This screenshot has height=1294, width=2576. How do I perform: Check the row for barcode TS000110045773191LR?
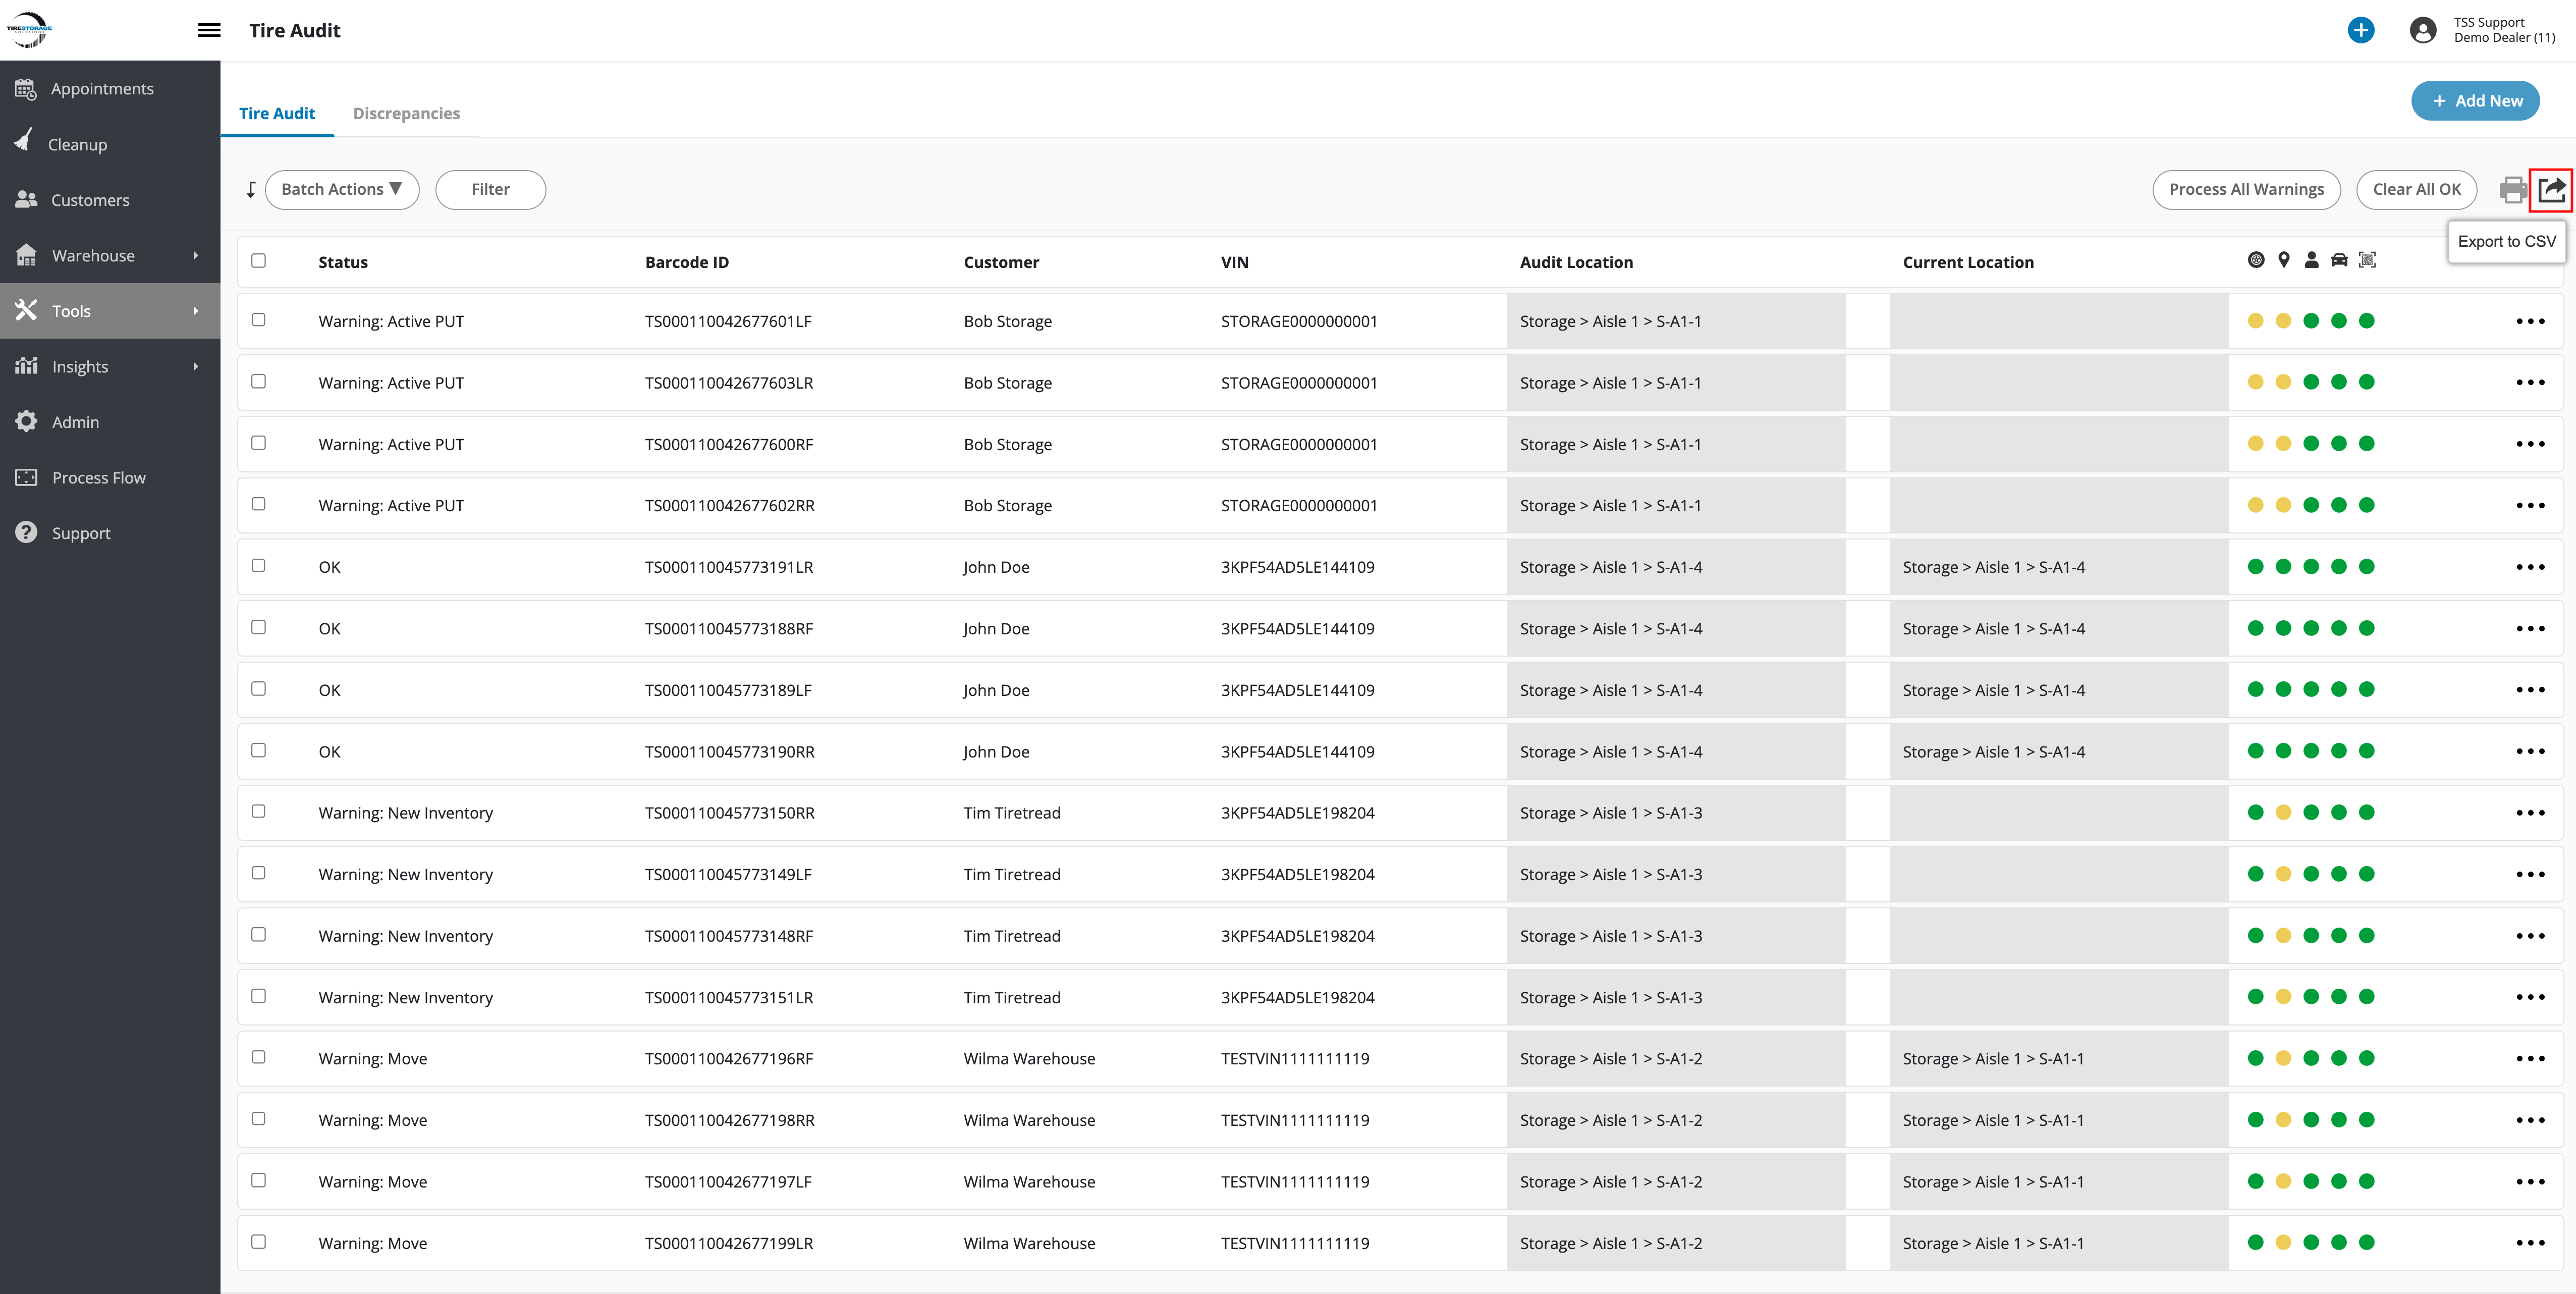[259, 565]
